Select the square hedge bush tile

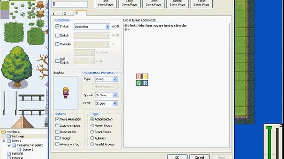[x=36, y=36]
